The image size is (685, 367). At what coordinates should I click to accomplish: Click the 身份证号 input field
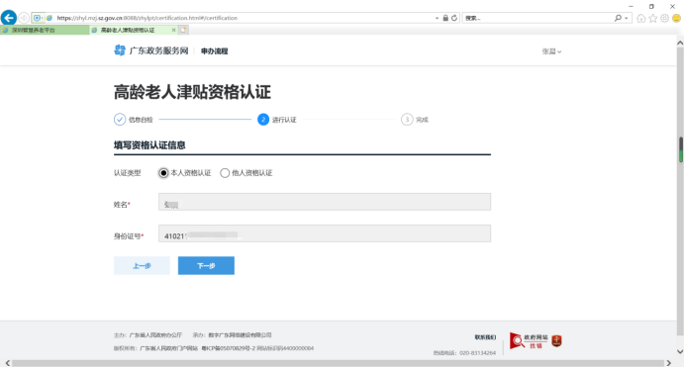[x=325, y=233]
